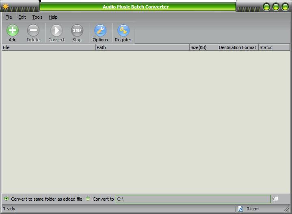This screenshot has width=292, height=214.
Task: Open the File menu
Action: click(9, 17)
